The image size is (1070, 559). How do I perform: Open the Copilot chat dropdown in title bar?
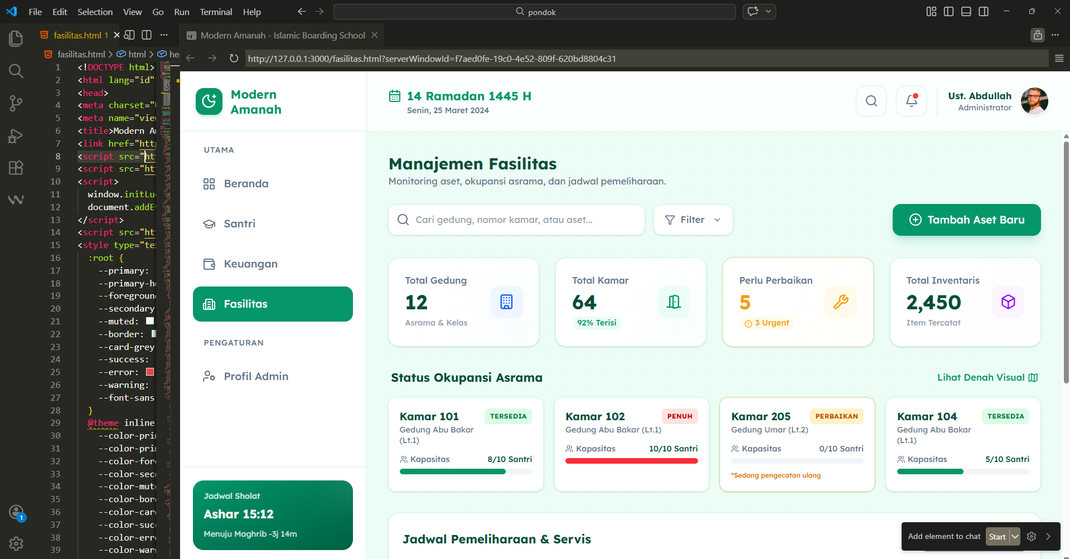[768, 12]
